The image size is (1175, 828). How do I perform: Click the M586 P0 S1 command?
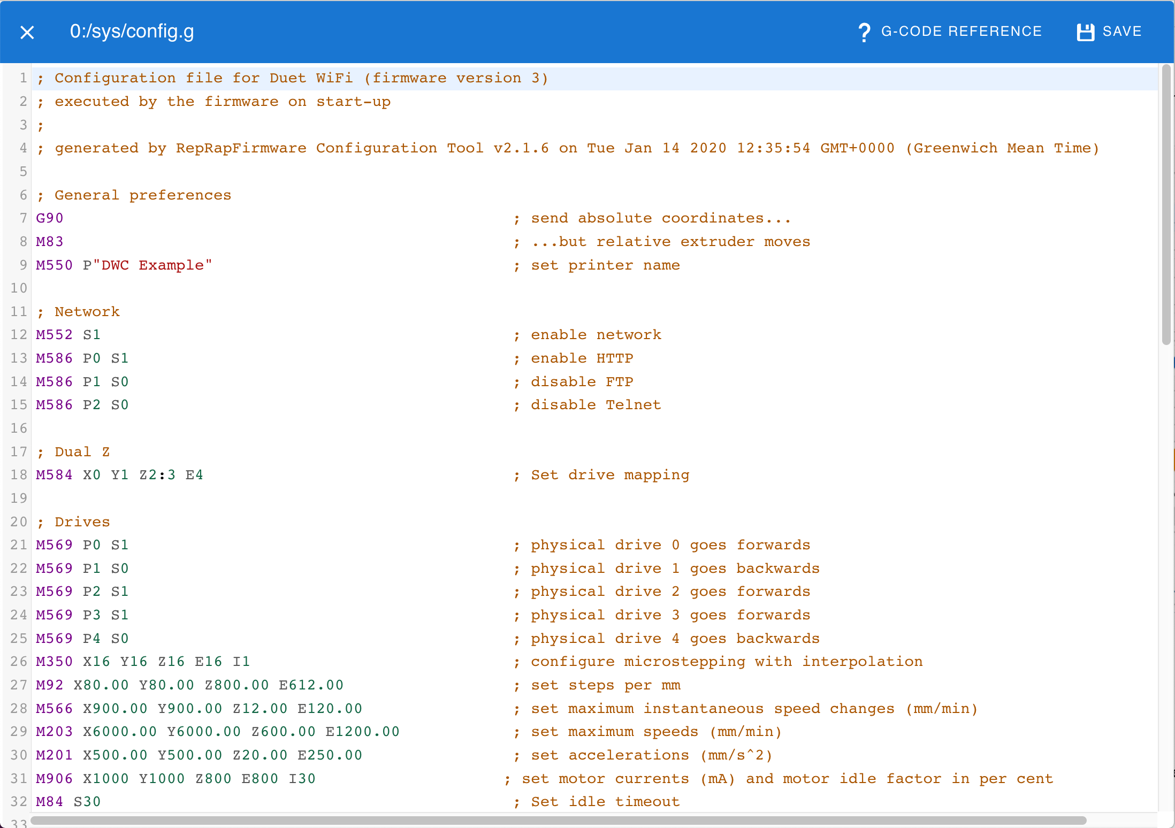82,358
